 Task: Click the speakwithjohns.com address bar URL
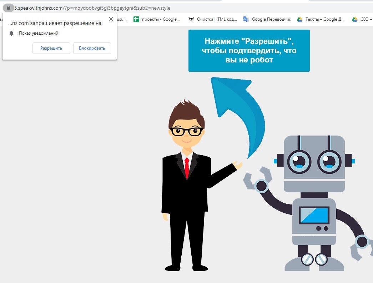click(x=93, y=8)
